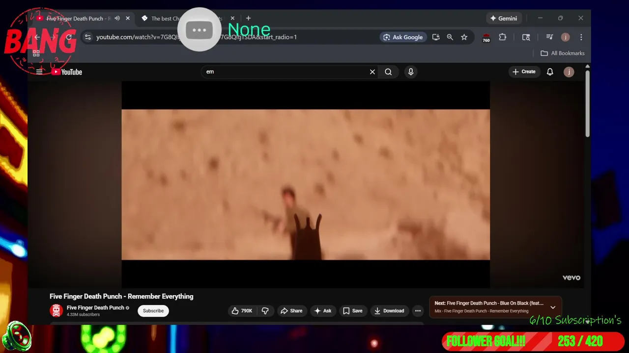Click the page vertical scrollbar thumb

click(587, 103)
